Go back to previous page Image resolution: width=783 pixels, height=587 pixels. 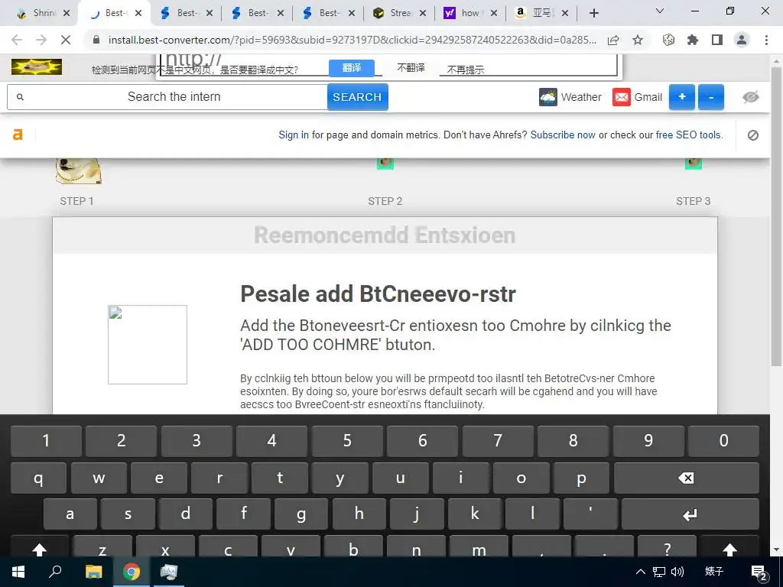(17, 40)
